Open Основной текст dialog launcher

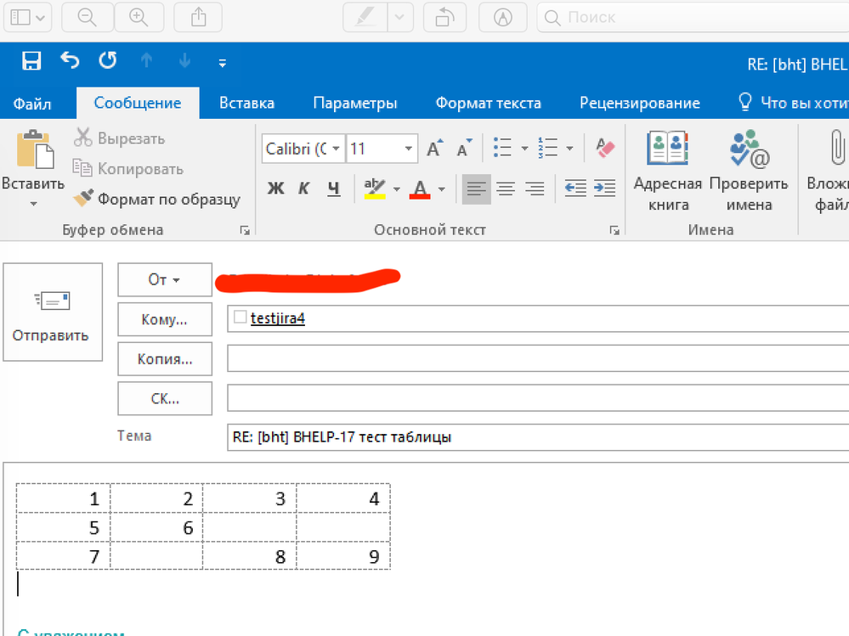614,230
